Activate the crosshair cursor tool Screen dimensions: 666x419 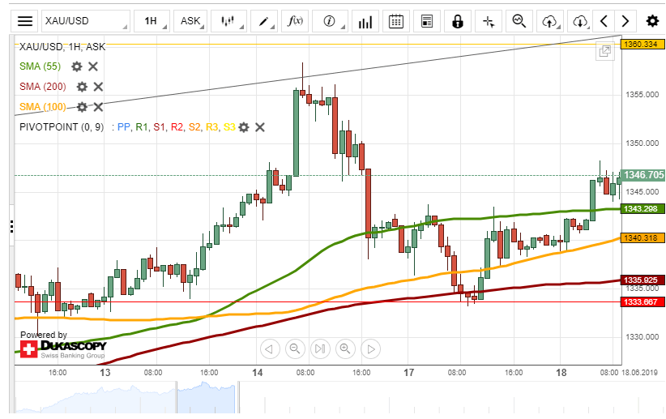pos(489,21)
